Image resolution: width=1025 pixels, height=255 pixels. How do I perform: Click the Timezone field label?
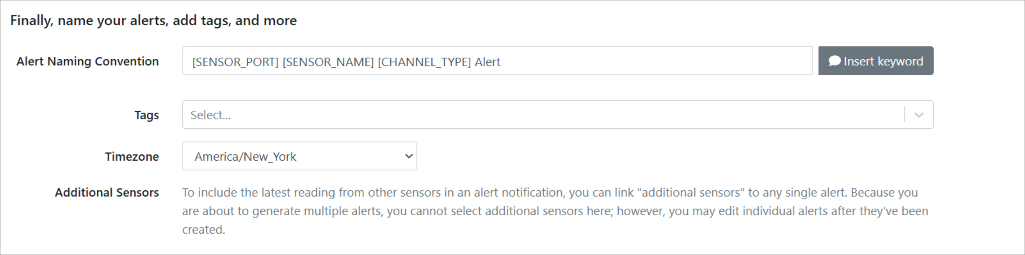[x=132, y=156]
